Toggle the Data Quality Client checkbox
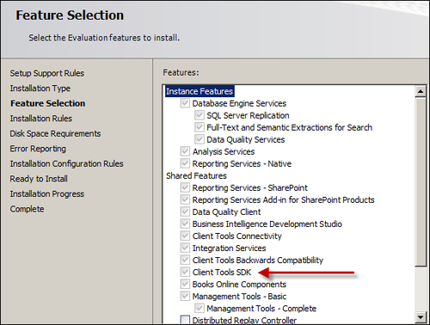Viewport: 430px width, 325px height. coord(185,212)
